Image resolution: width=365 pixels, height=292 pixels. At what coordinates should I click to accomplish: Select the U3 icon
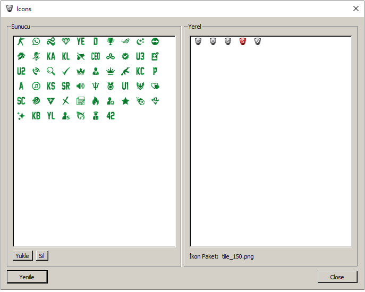tap(140, 56)
